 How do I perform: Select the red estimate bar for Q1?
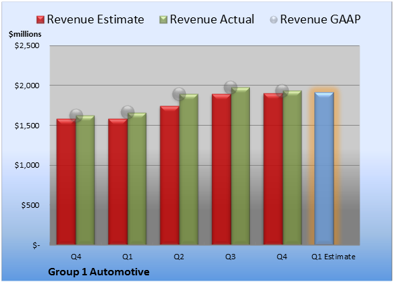point(118,182)
